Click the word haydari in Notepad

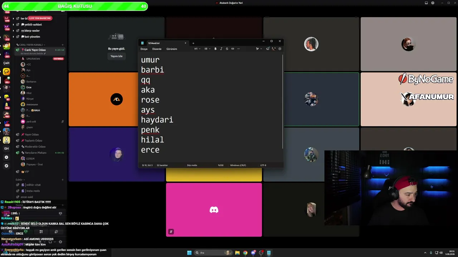(157, 120)
